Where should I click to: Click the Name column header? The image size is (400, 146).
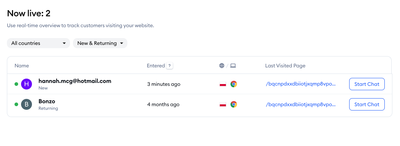(22, 66)
